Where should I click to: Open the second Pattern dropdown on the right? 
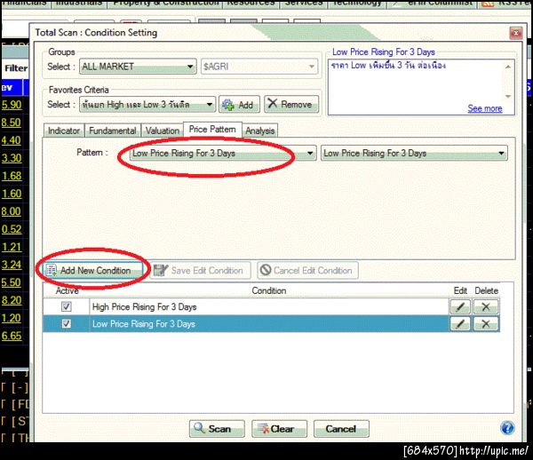click(414, 154)
